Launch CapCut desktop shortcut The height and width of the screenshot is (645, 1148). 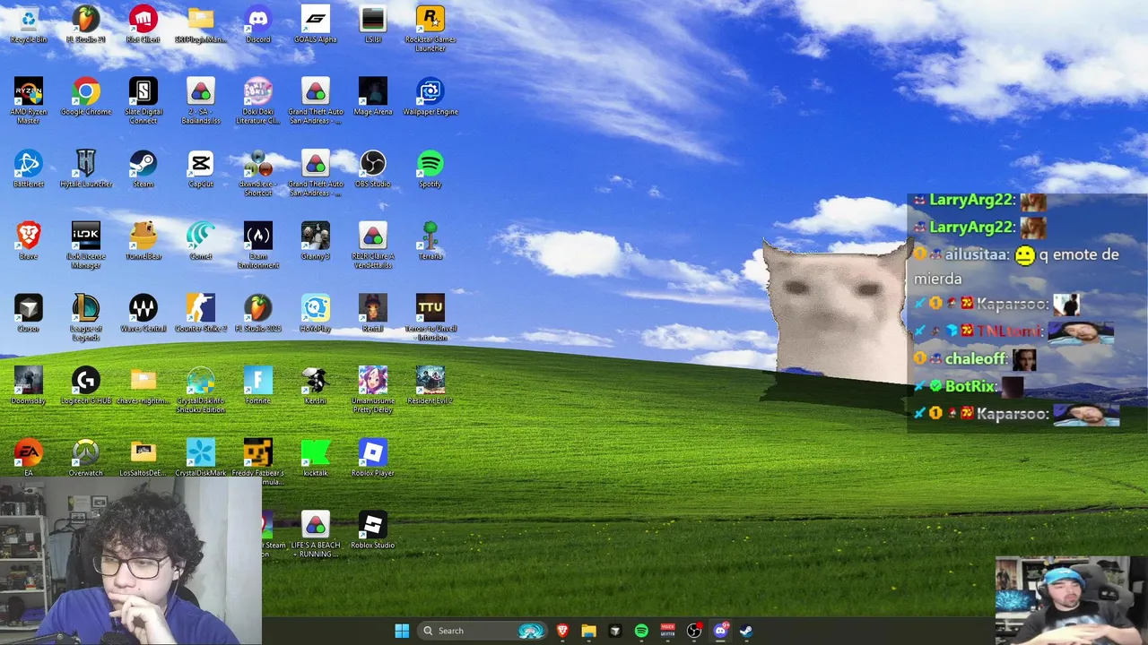[201, 169]
